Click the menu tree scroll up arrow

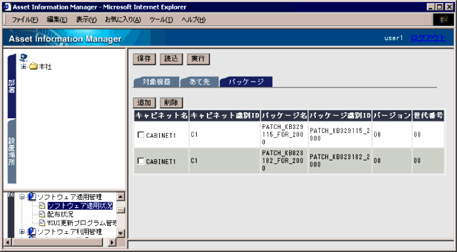click(120, 197)
